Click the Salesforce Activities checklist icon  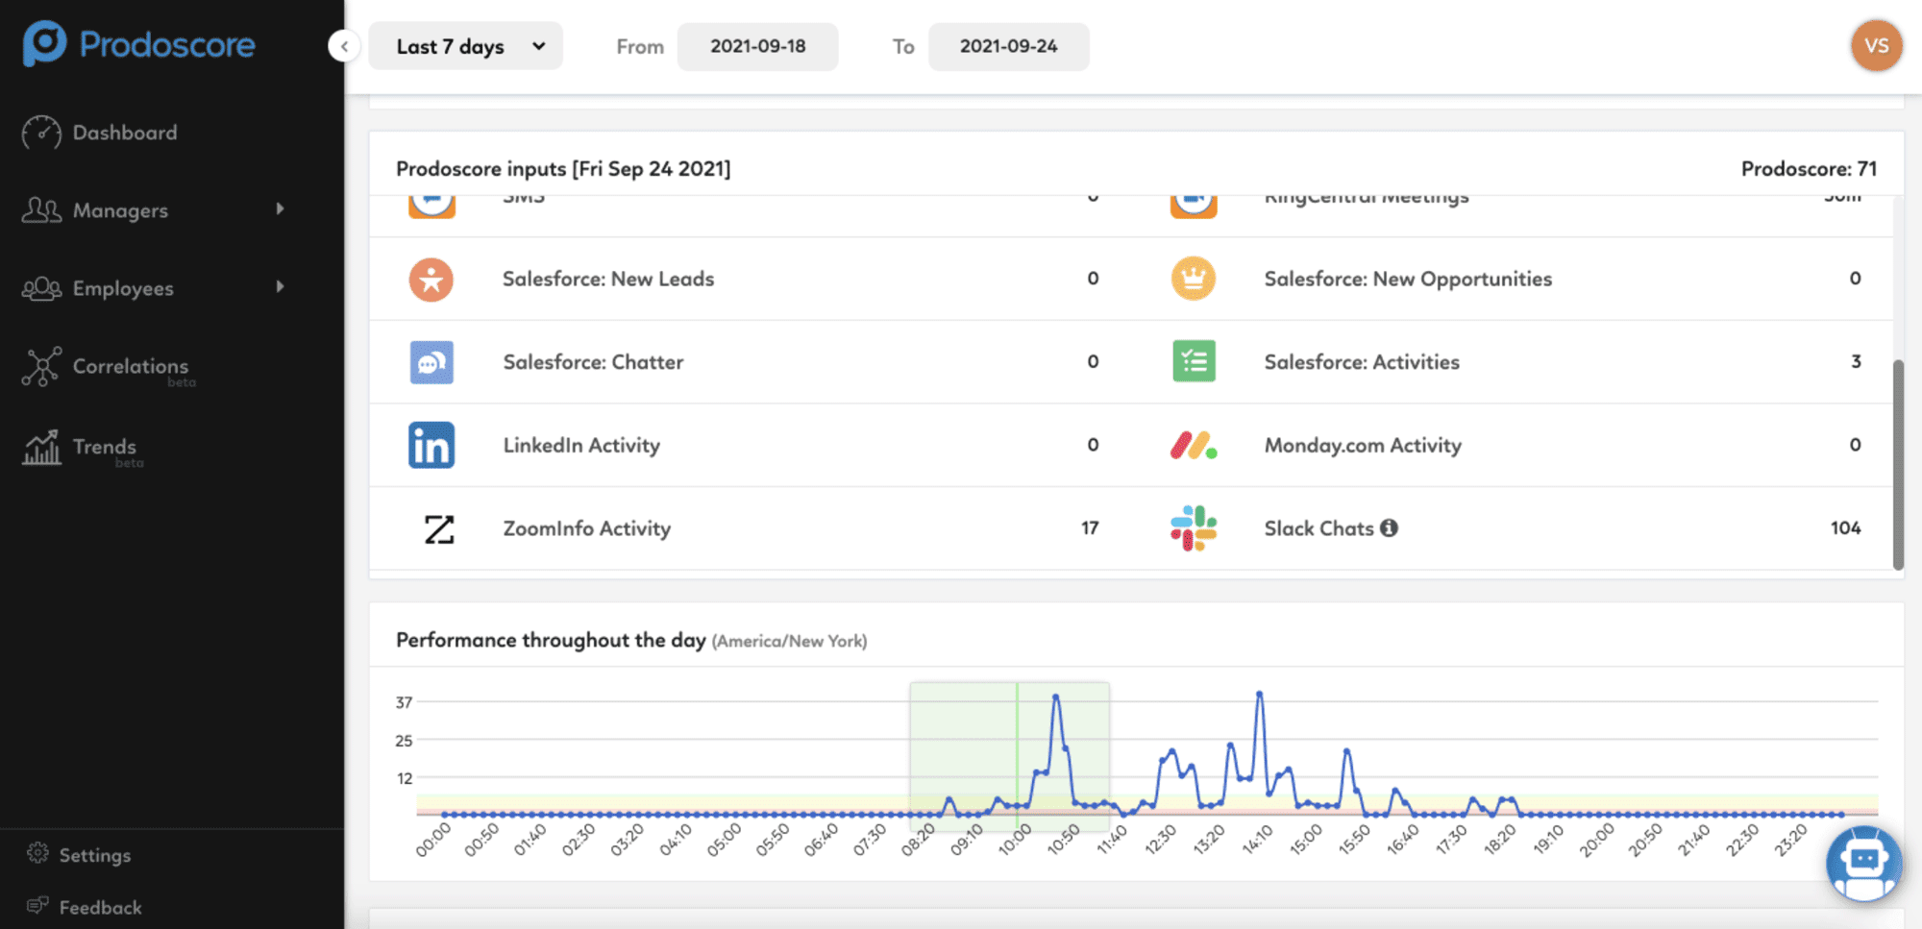[x=1194, y=361]
